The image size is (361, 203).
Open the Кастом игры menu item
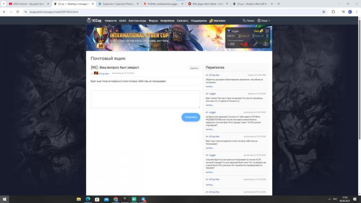pyautogui.click(x=137, y=21)
